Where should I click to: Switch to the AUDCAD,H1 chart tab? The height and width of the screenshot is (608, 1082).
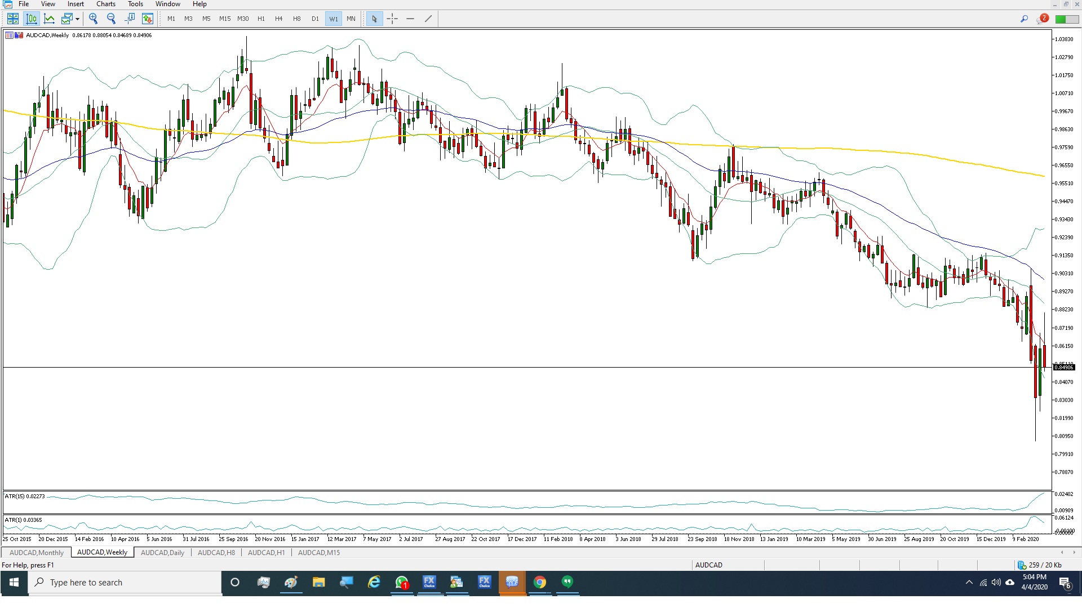[x=267, y=553]
